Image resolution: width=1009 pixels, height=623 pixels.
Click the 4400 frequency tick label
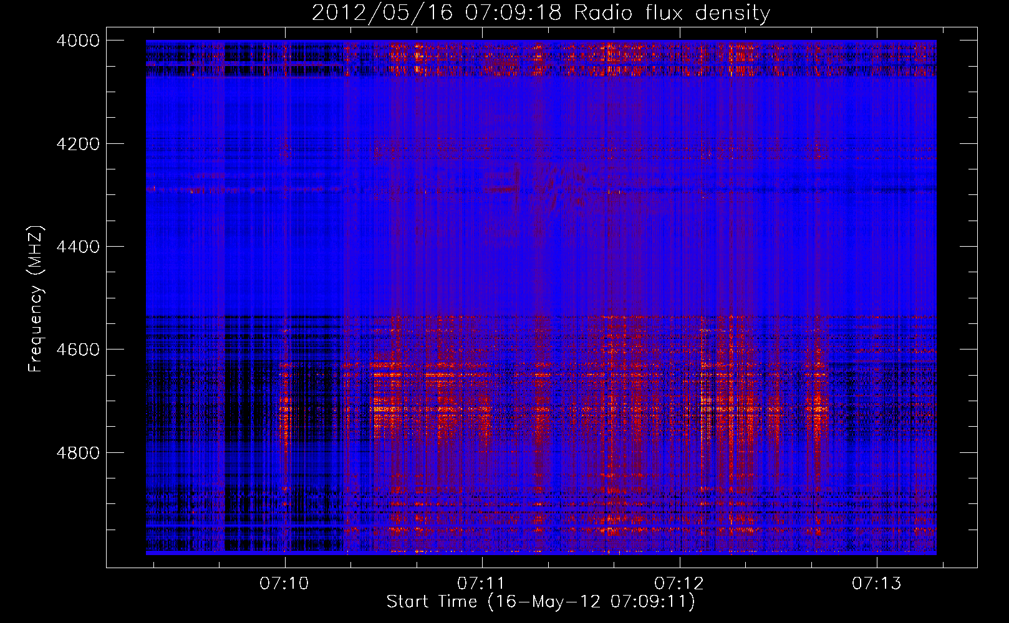tap(78, 247)
